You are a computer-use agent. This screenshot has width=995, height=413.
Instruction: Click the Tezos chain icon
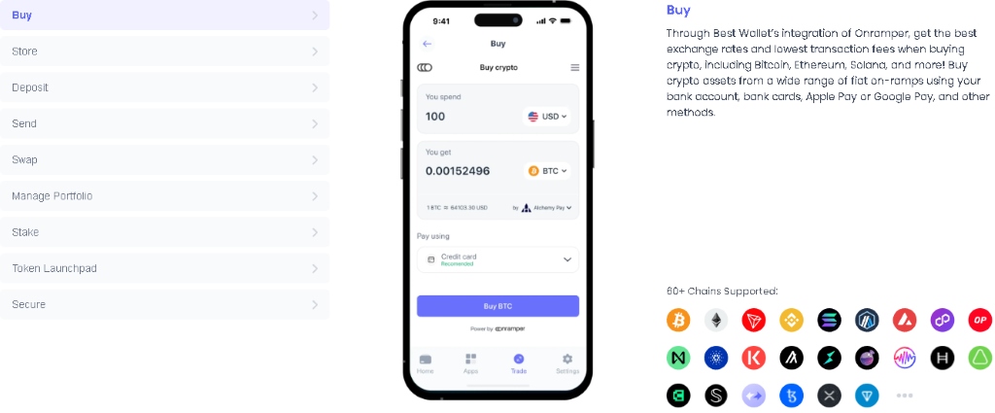(x=791, y=396)
